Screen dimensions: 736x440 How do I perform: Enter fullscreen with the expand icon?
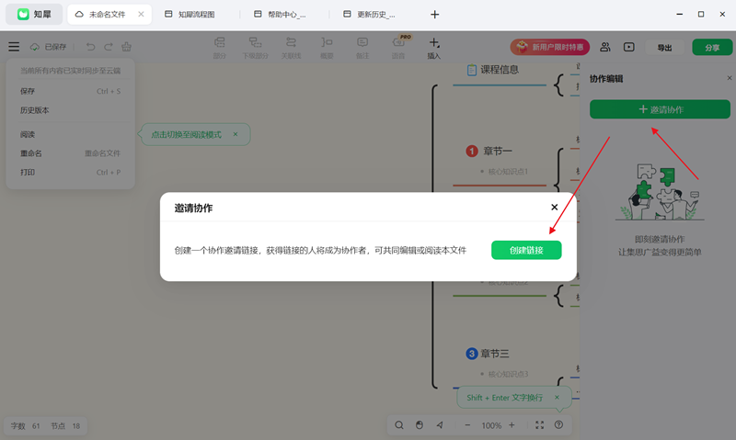pos(539,425)
